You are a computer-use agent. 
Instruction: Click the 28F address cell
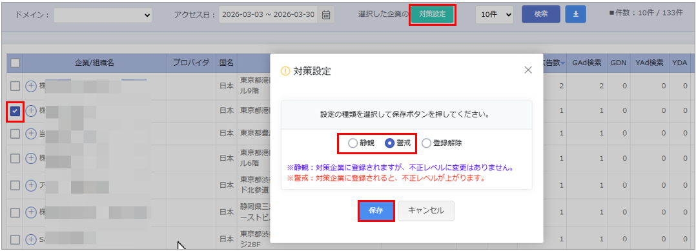tap(254, 239)
